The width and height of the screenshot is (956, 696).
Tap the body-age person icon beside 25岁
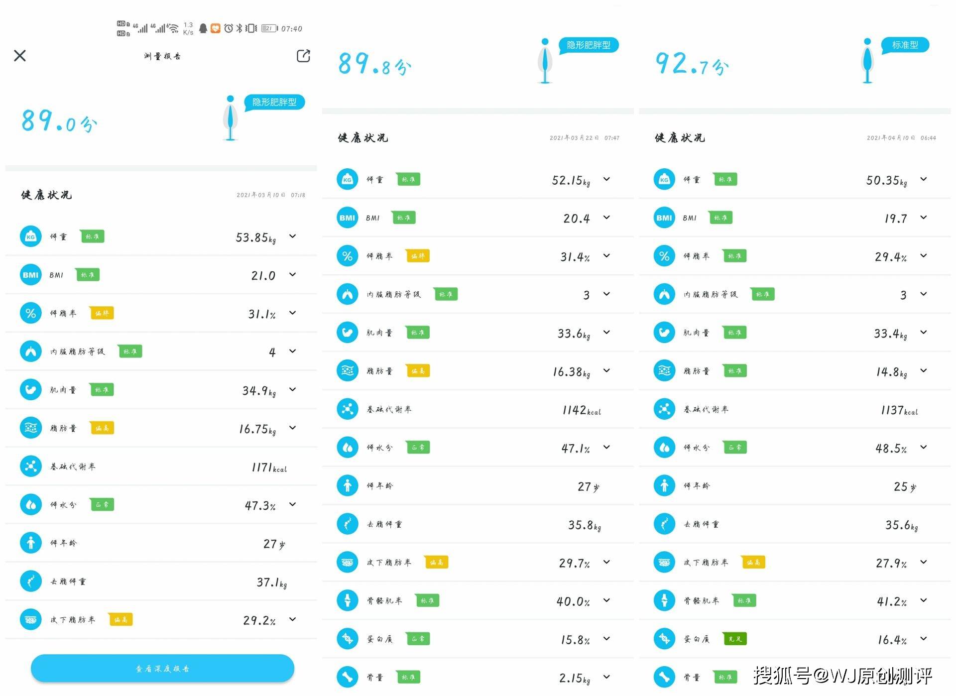pyautogui.click(x=664, y=485)
